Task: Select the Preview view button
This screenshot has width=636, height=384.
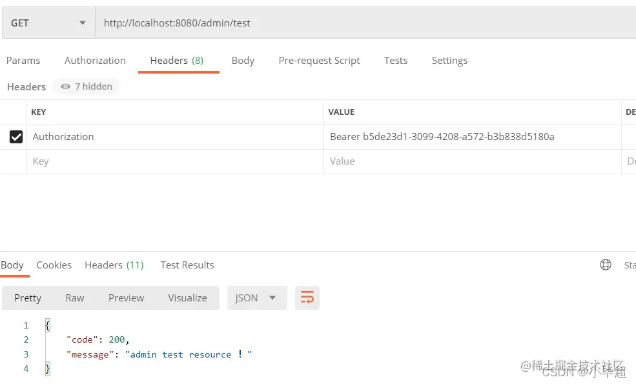Action: pyautogui.click(x=126, y=298)
